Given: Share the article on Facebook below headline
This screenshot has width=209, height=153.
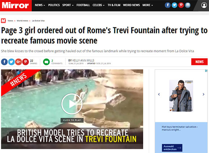Looking at the screenshot, I should pos(4,62).
